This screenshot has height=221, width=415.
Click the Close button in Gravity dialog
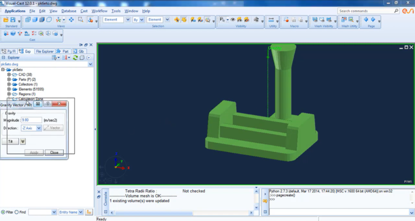coord(54,153)
